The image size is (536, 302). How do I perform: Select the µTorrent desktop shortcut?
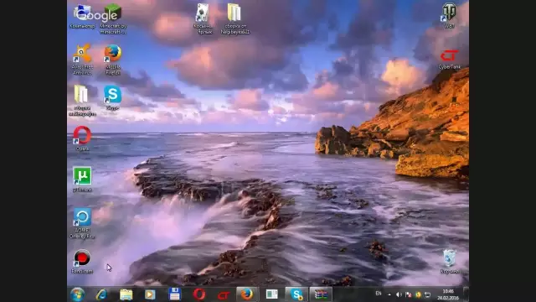pyautogui.click(x=82, y=179)
